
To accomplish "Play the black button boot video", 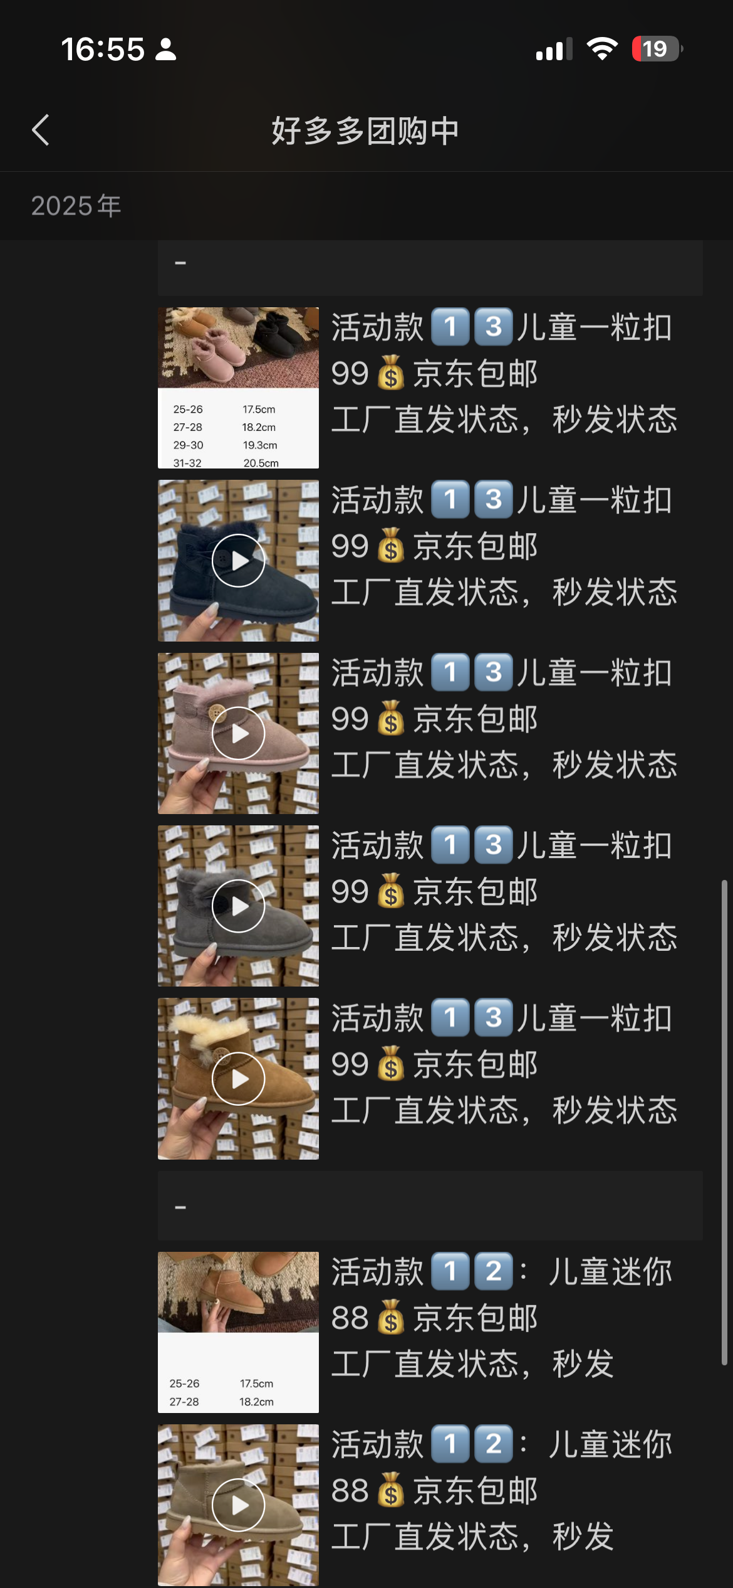I will [238, 561].
